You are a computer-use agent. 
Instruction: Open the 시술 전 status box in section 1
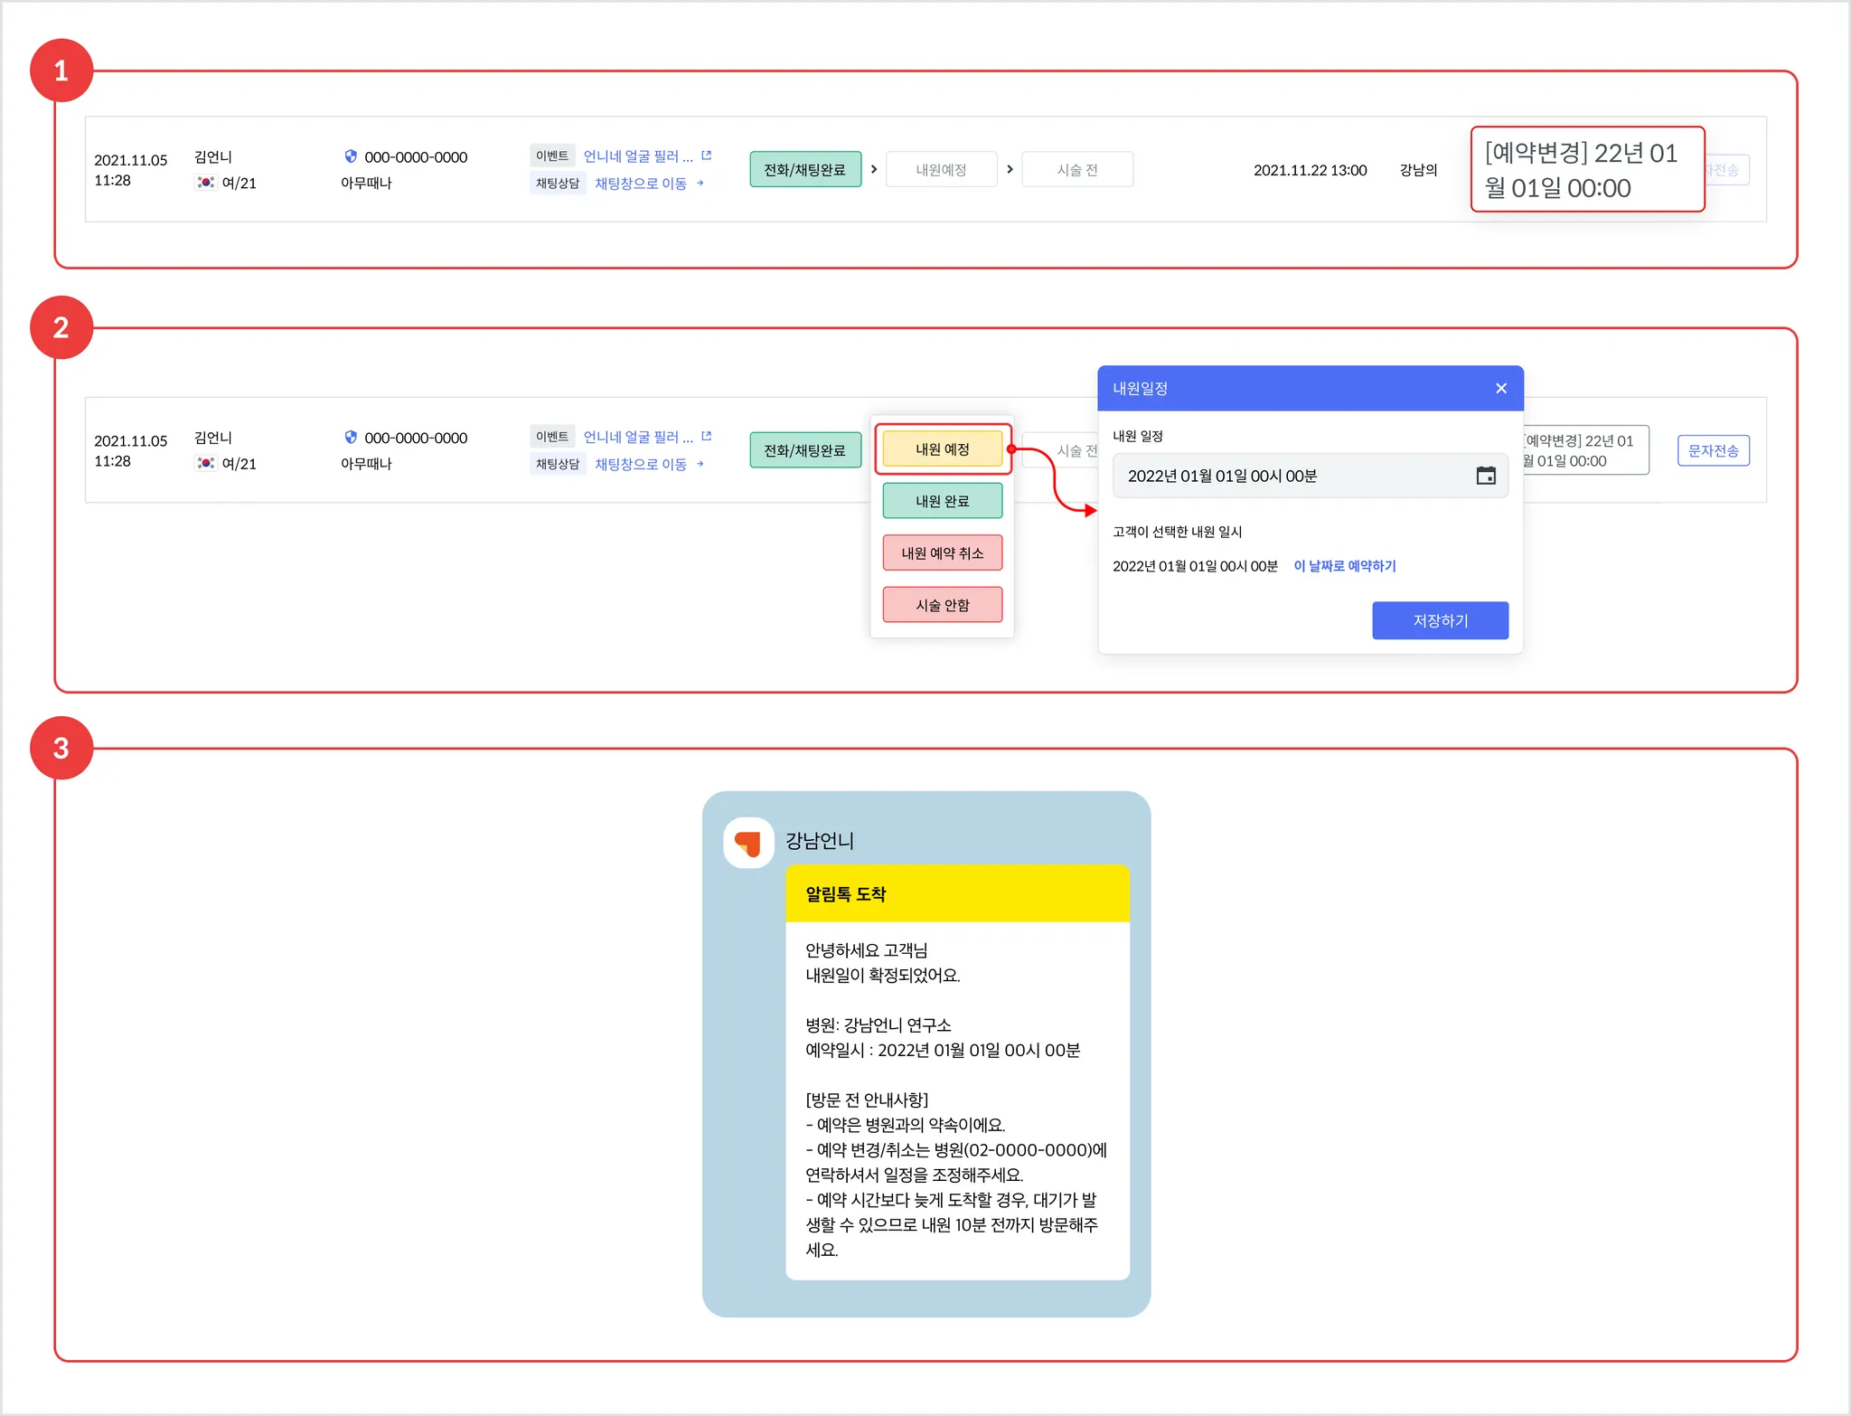click(x=1076, y=170)
